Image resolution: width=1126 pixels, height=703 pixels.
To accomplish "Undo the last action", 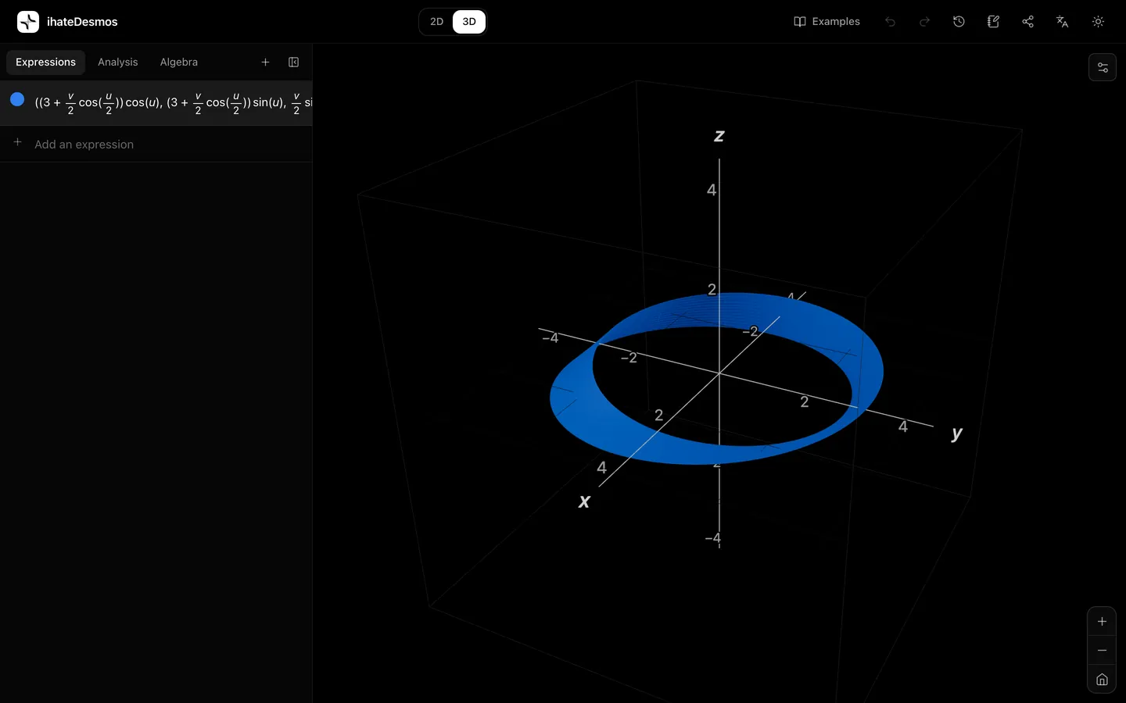I will [x=890, y=22].
